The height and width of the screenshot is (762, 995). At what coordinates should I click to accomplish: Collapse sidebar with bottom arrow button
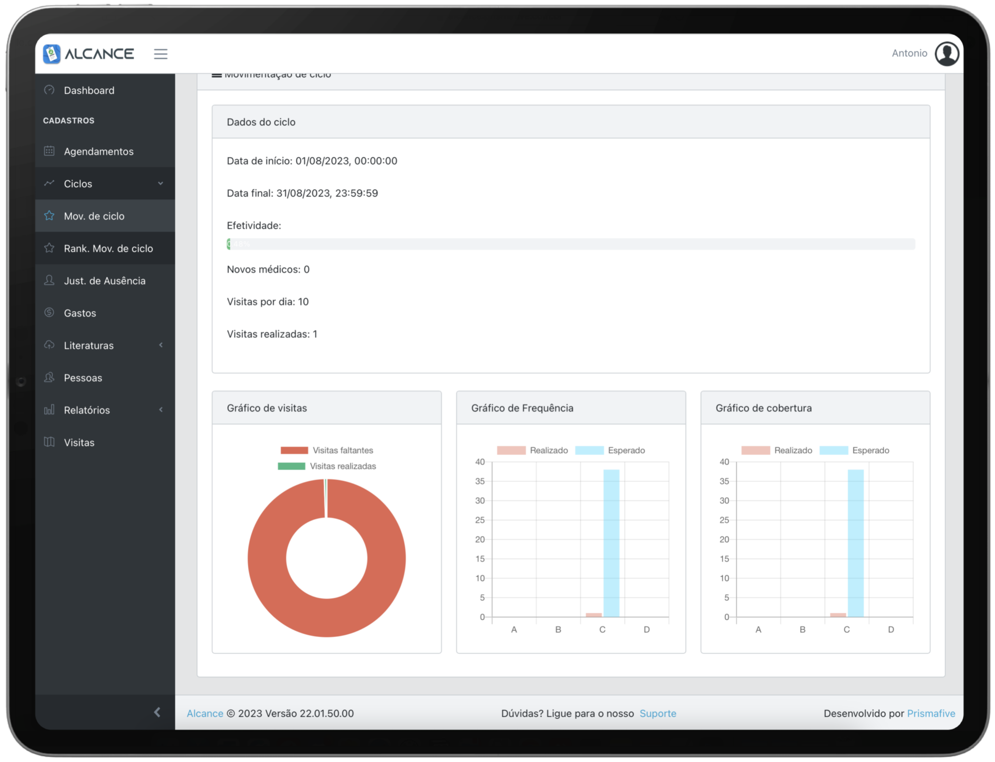(157, 712)
